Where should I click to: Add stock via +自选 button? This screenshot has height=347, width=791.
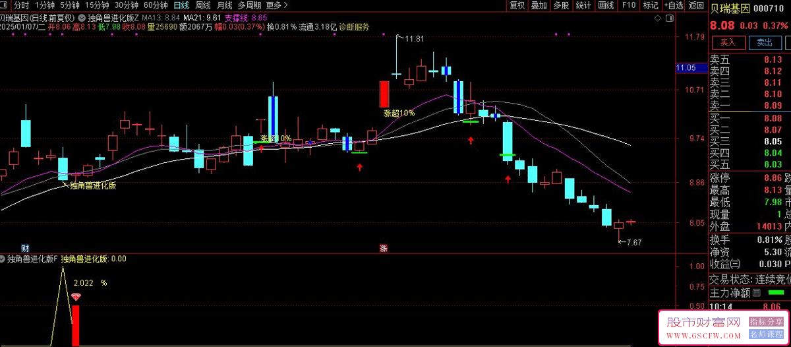click(x=673, y=5)
